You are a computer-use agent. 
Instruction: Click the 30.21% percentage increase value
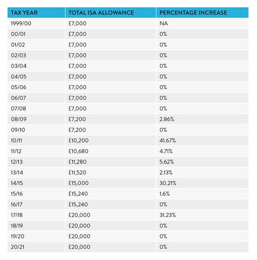(x=168, y=183)
